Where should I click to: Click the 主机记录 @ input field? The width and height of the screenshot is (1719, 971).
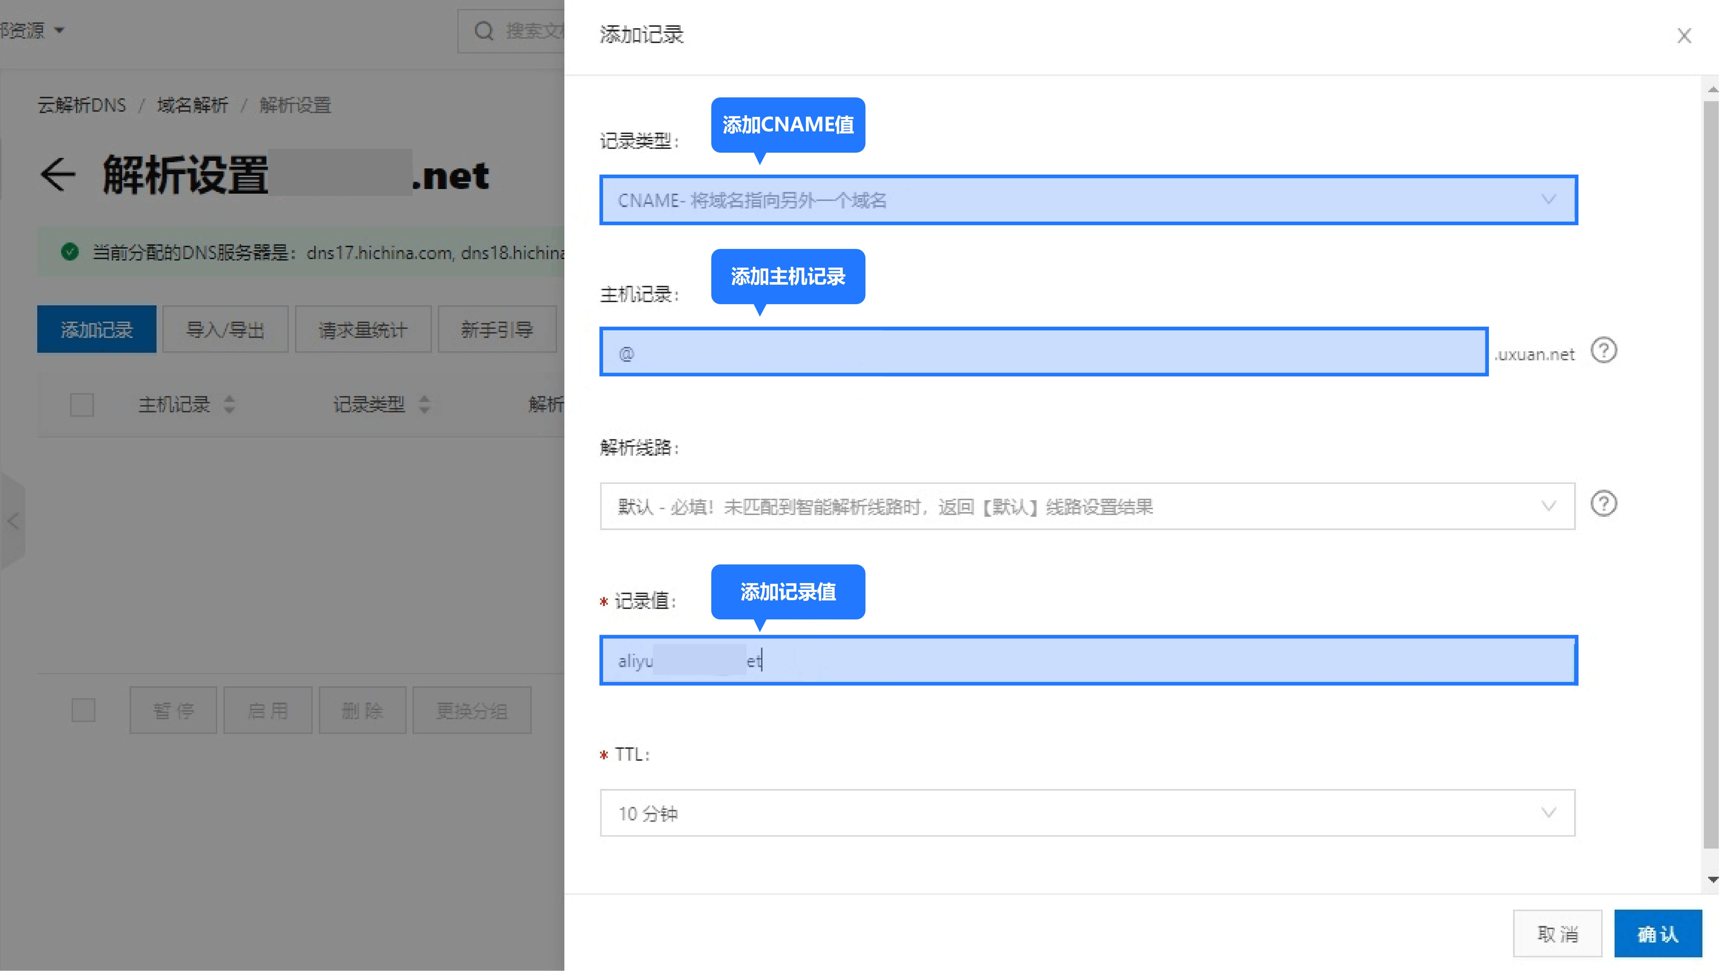[x=1044, y=352]
